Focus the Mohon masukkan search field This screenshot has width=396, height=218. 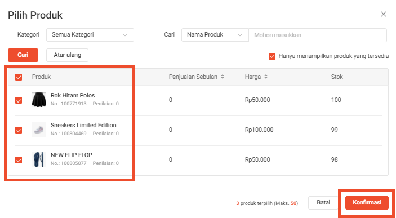tap(318, 35)
